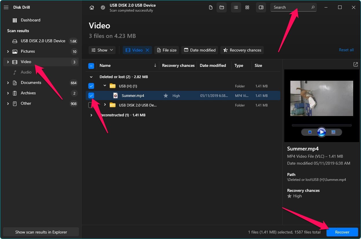Image resolution: width=361 pixels, height=239 pixels.
Task: Play the Summer.mp4 preview
Action: (x=321, y=132)
